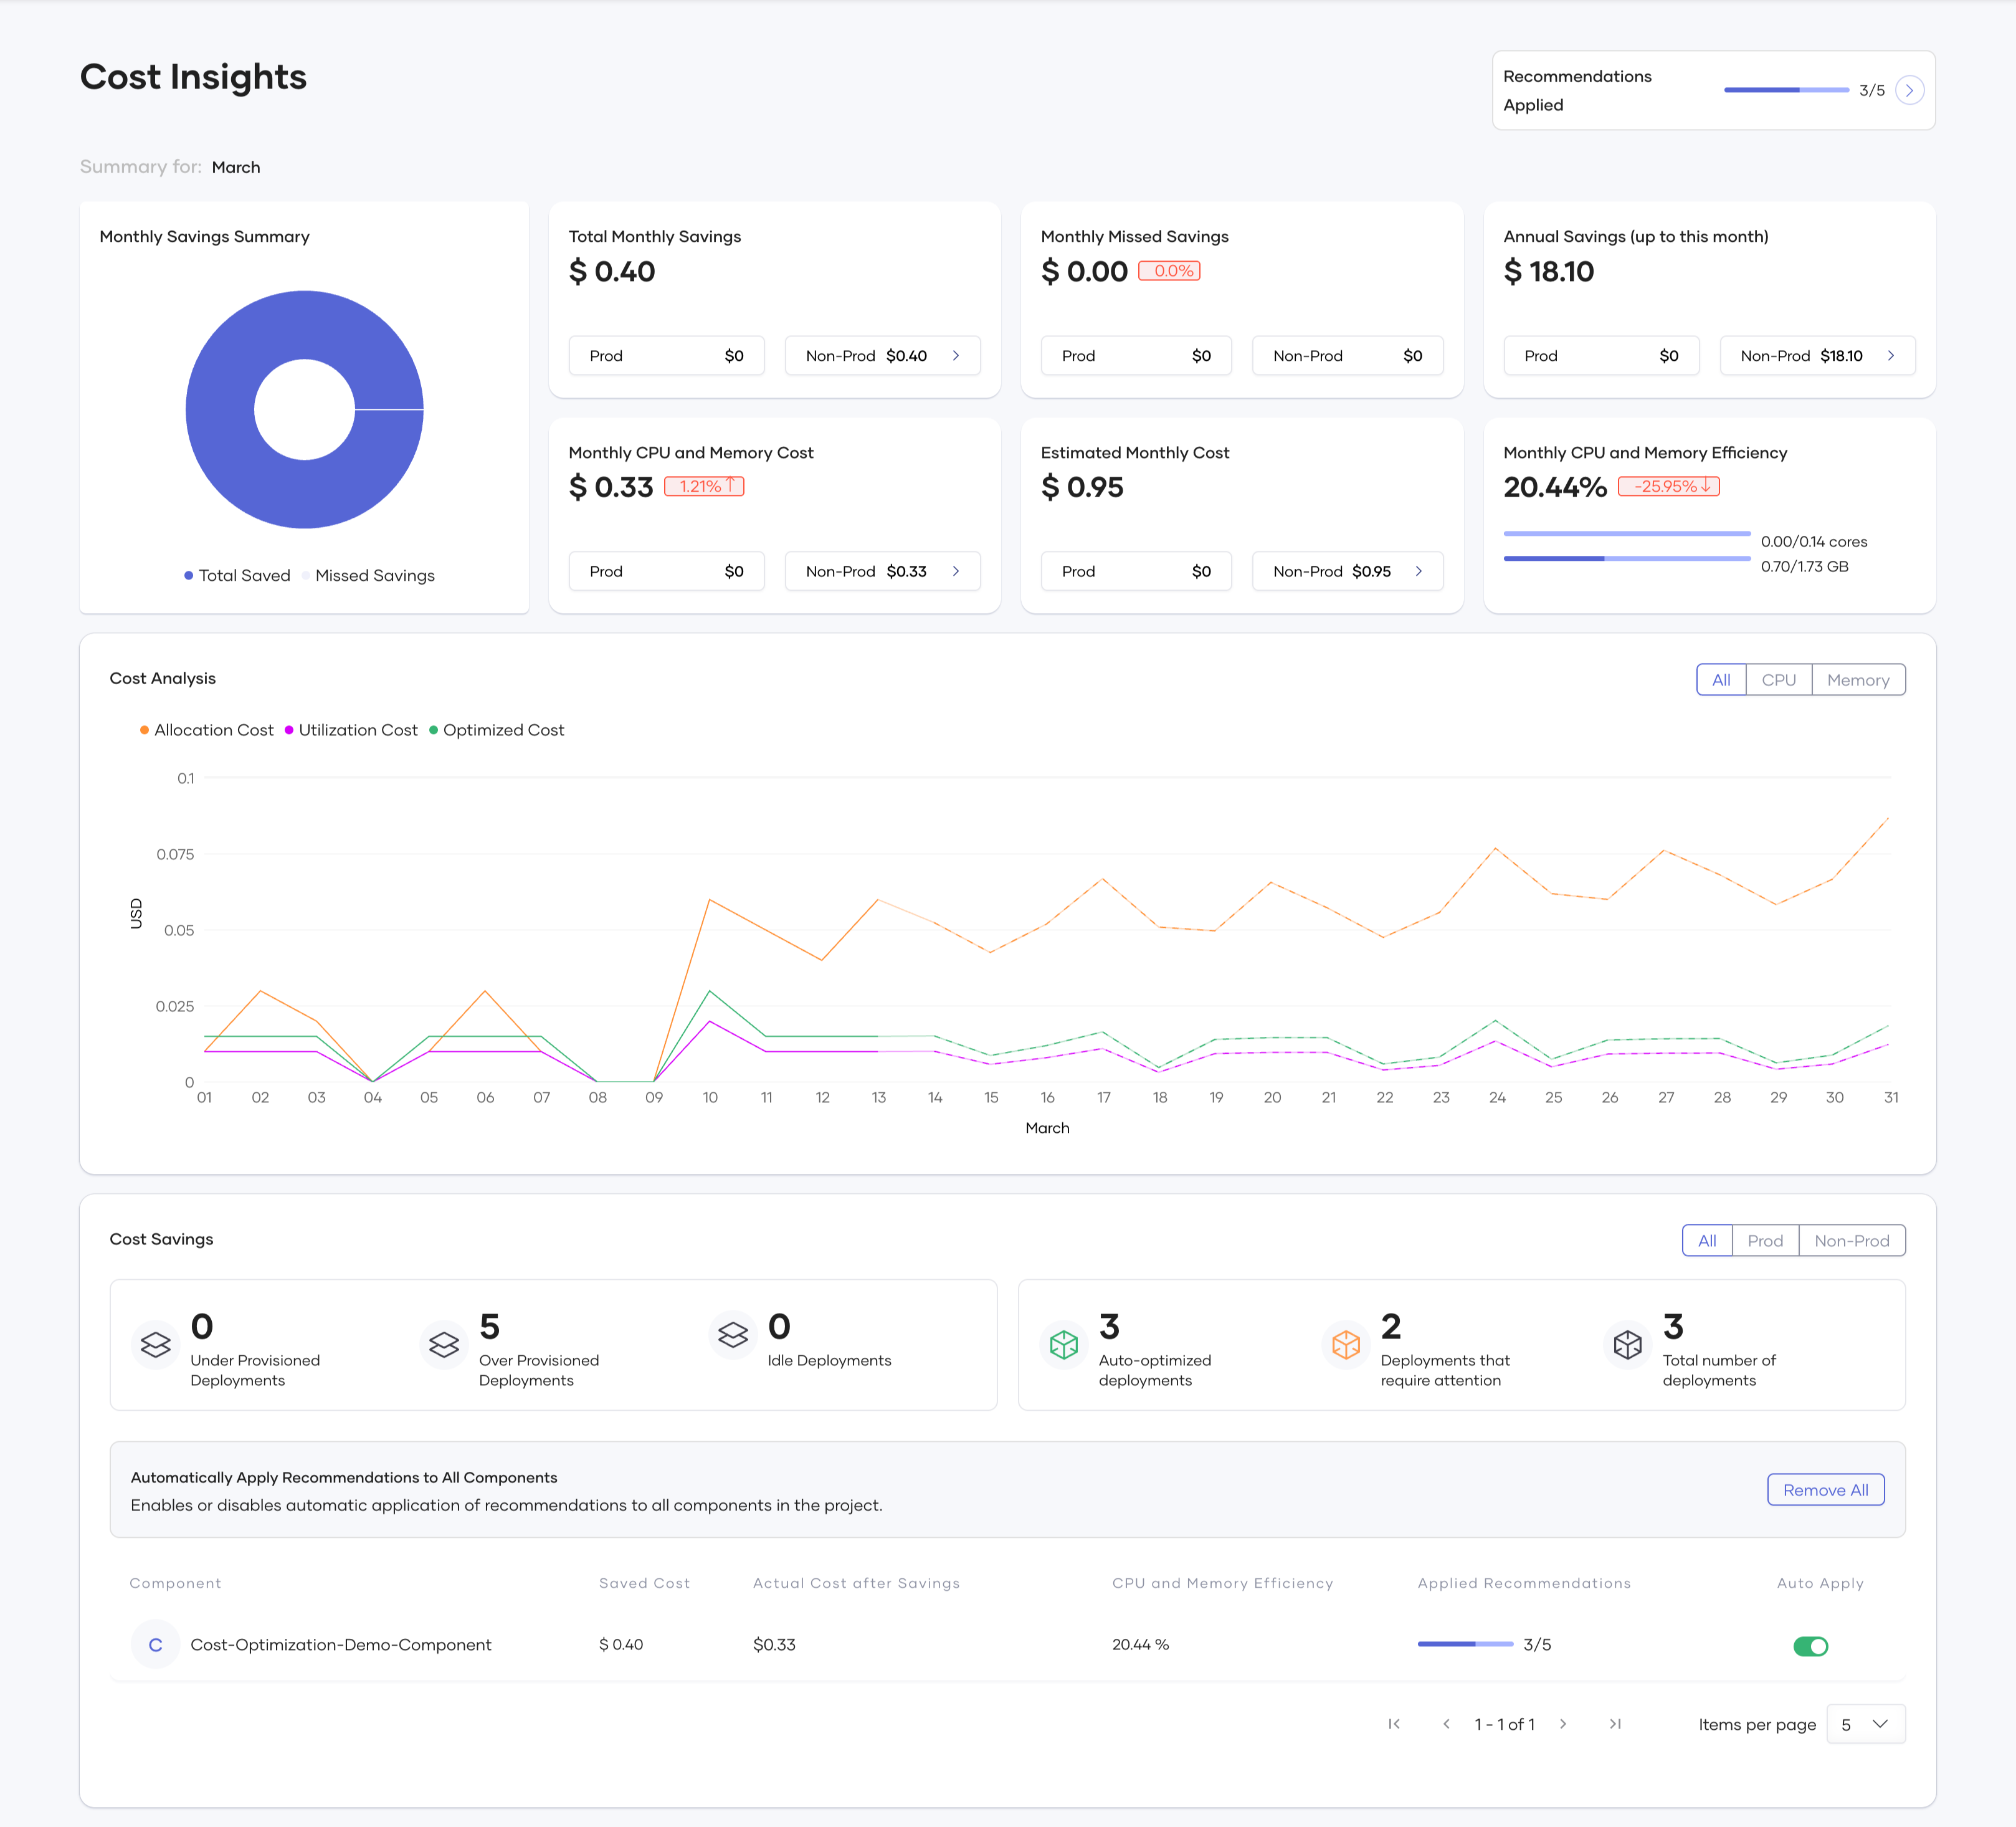Expand Non-Prod estimated cost $0.95 details

1347,571
